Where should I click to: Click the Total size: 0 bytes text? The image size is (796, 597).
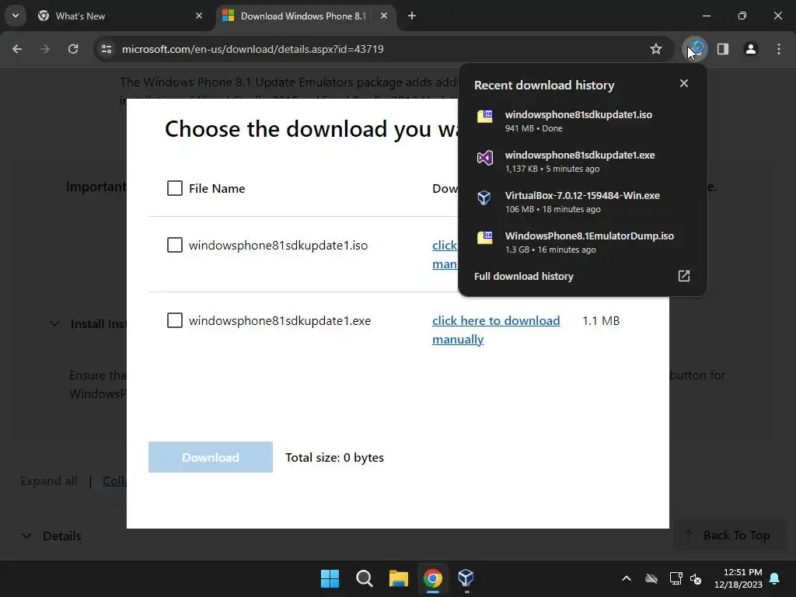[334, 457]
